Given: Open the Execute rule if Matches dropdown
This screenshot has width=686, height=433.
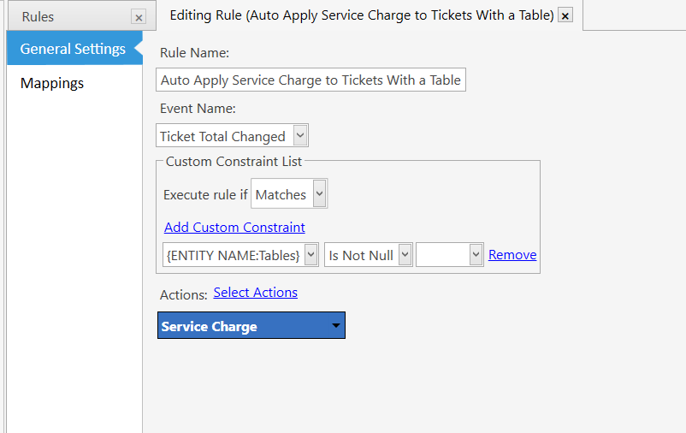Looking at the screenshot, I should click(x=289, y=194).
